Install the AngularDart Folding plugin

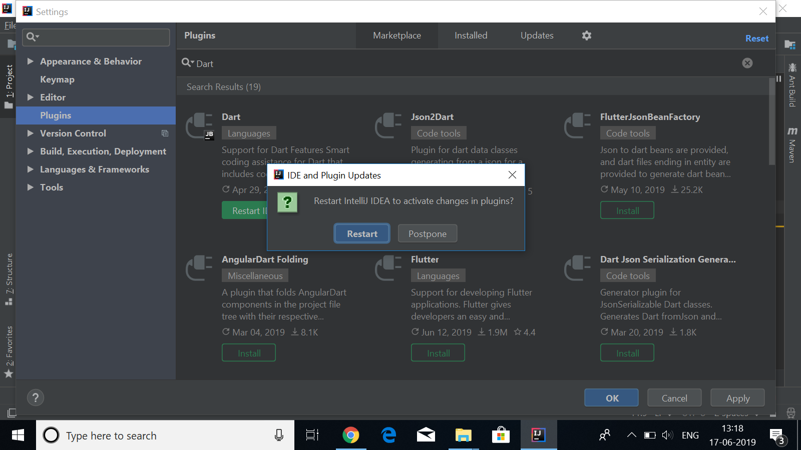click(x=248, y=352)
